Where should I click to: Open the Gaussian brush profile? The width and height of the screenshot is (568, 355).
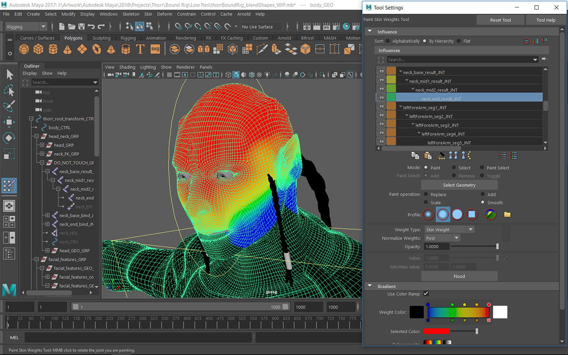tap(428, 214)
